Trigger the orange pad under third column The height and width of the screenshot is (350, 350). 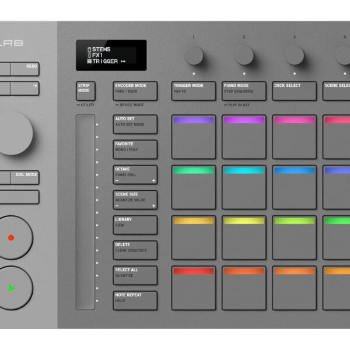295,288
